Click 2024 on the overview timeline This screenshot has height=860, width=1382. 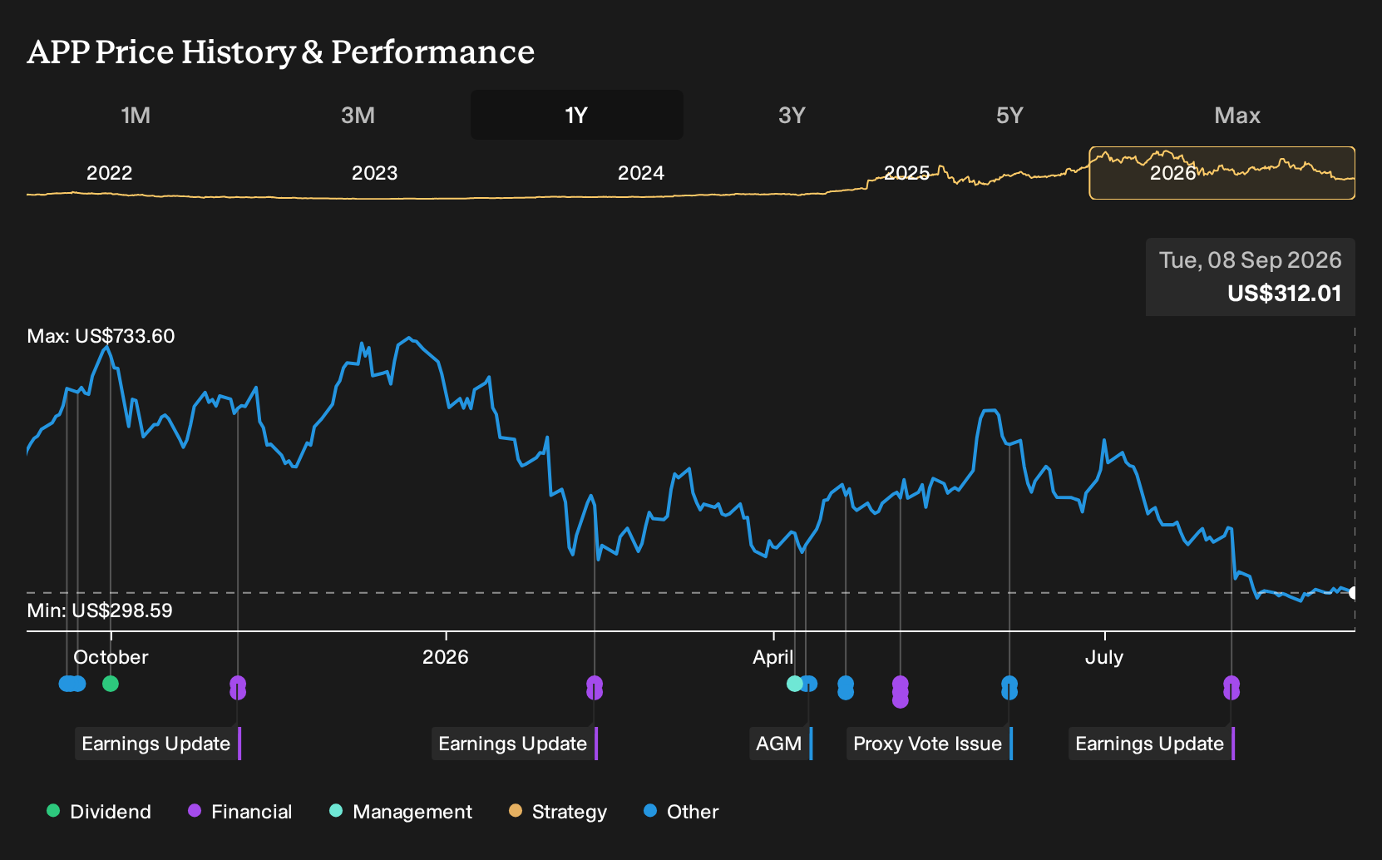pyautogui.click(x=641, y=173)
